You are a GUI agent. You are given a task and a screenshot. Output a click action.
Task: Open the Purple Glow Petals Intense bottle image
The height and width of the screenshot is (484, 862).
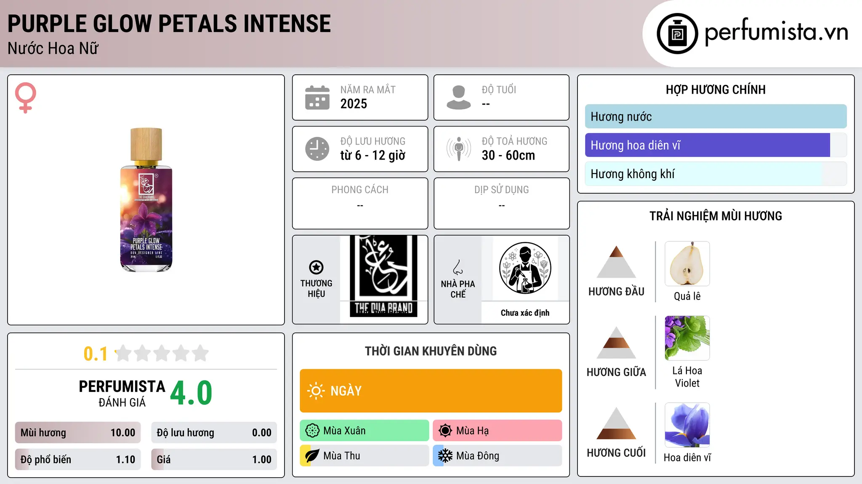tap(146, 200)
